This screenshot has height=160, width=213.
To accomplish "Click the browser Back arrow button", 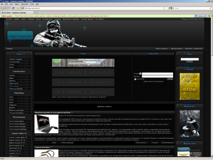I will tap(3, 8).
